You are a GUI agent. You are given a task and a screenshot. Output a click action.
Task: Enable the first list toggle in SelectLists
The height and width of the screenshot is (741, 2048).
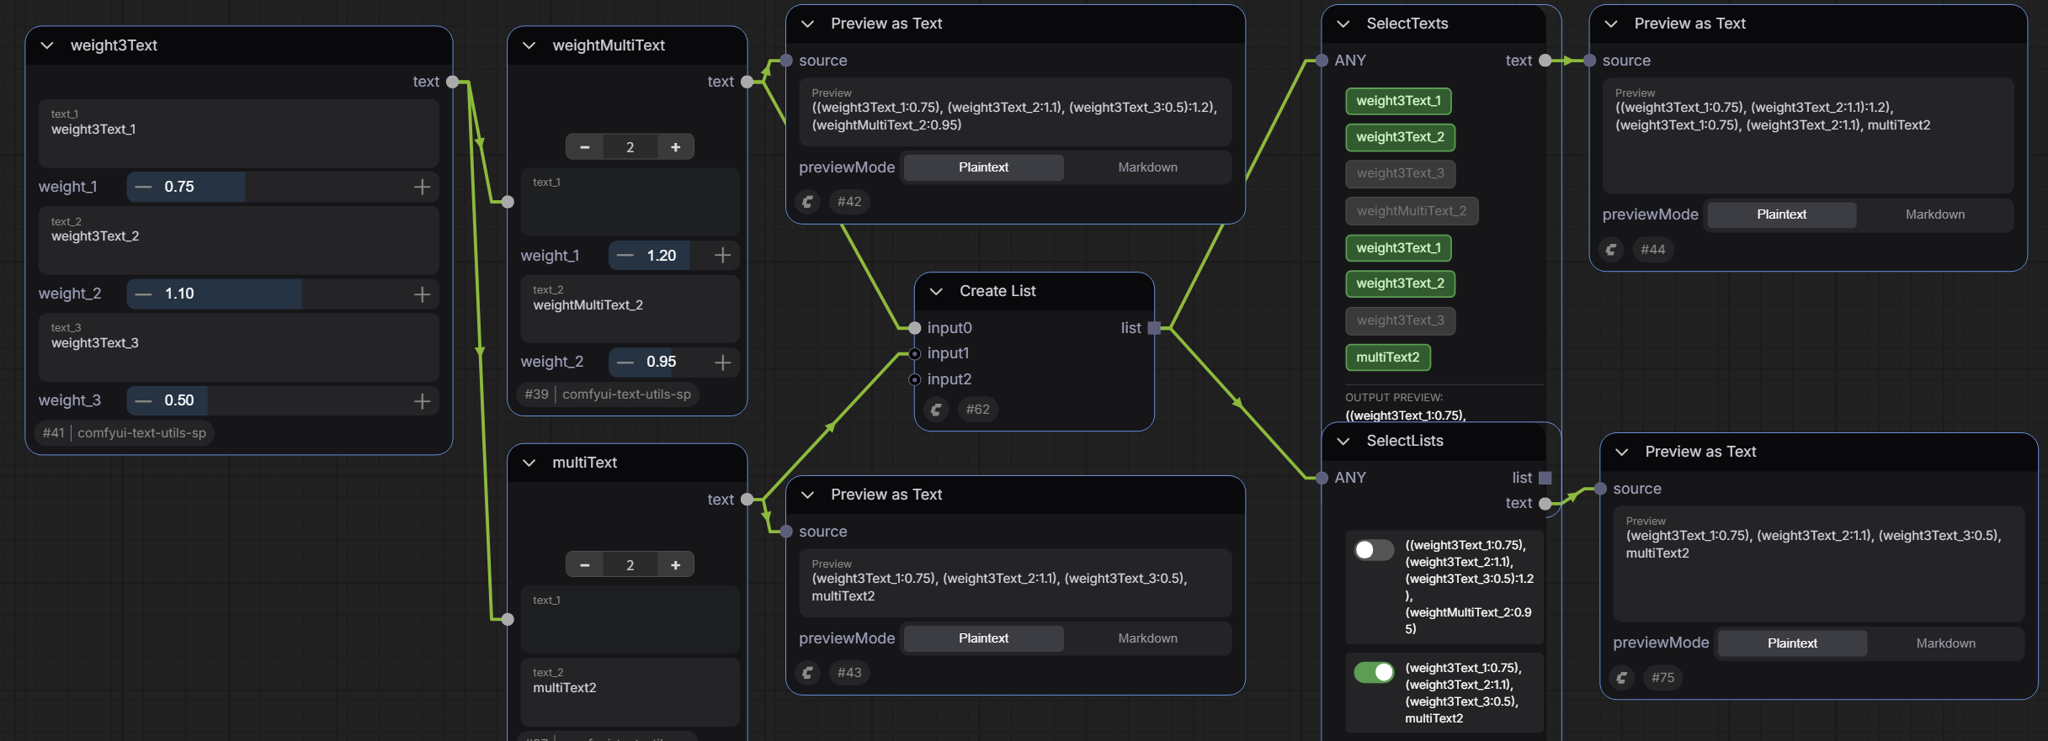[1374, 550]
